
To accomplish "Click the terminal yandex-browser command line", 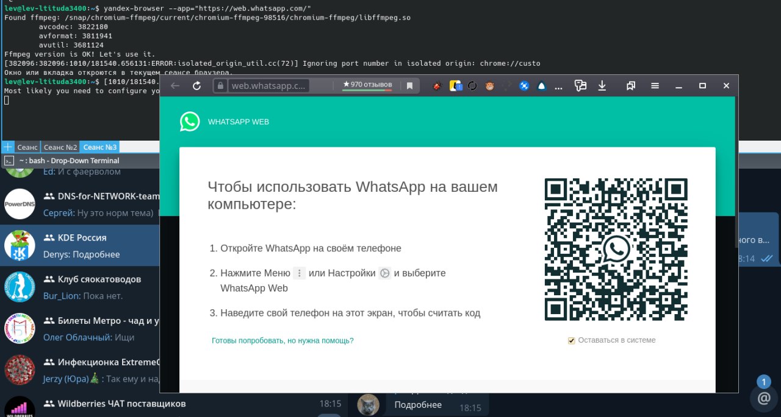I will point(207,9).
